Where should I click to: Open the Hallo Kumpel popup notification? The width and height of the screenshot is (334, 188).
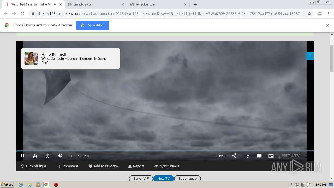pos(70,58)
